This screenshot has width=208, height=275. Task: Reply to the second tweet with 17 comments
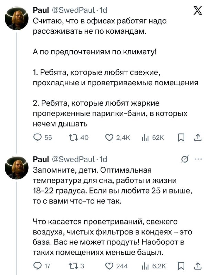tap(37, 265)
